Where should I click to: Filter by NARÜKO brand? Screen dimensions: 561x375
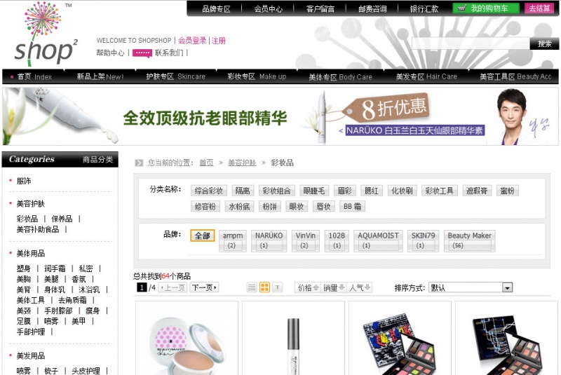pos(269,240)
